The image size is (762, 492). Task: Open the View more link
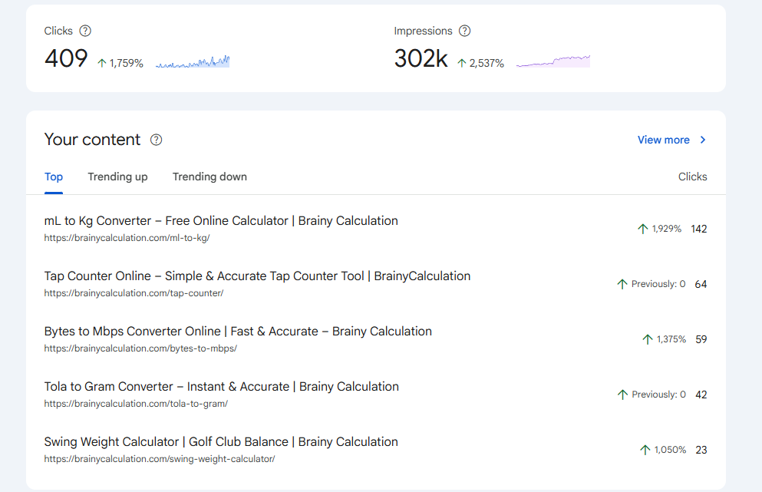[x=663, y=140]
